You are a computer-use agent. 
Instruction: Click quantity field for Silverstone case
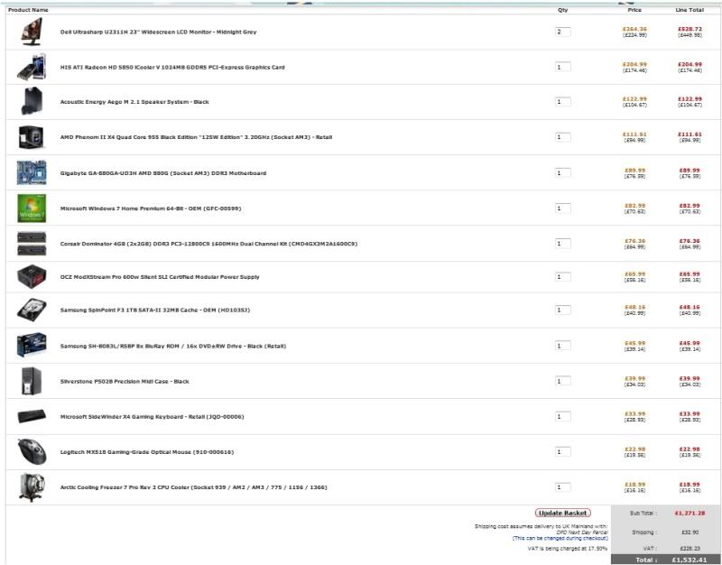[x=562, y=381]
